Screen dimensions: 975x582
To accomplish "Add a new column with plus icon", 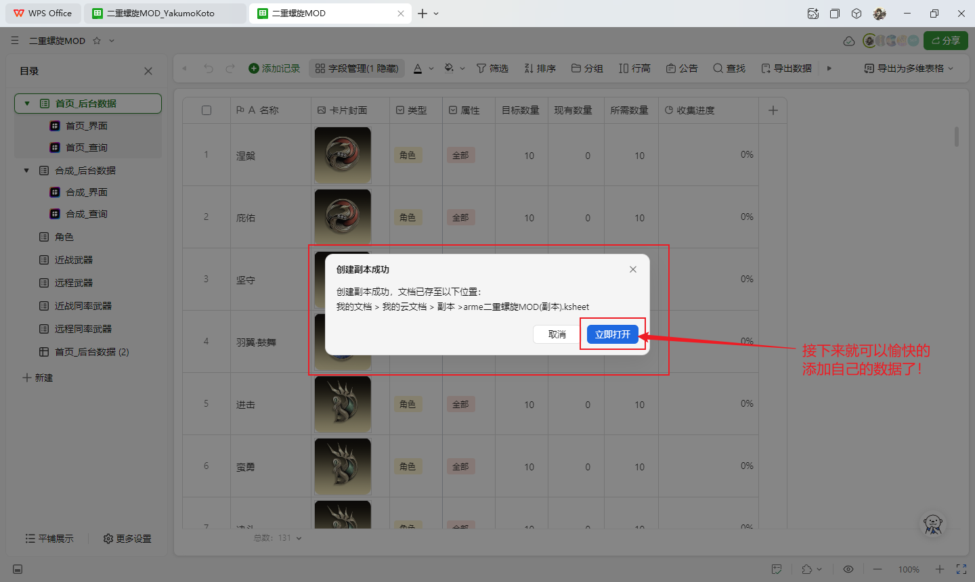I will tap(773, 110).
